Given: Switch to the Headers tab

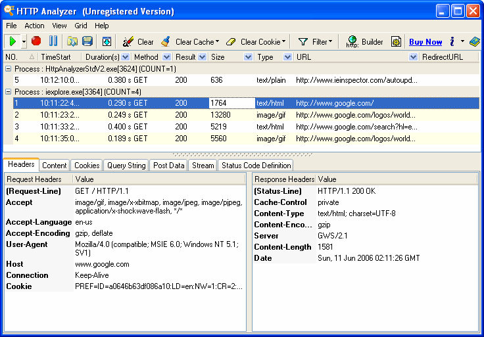Looking at the screenshot, I should [x=21, y=164].
